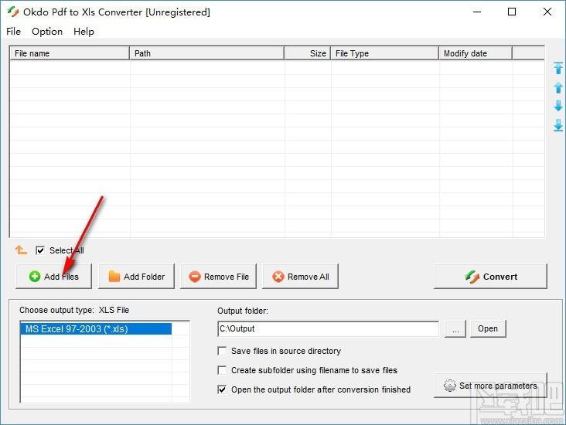Image resolution: width=566 pixels, height=425 pixels.
Task: Click the orange up-level arrow icon beside Select All
Action: click(x=21, y=250)
